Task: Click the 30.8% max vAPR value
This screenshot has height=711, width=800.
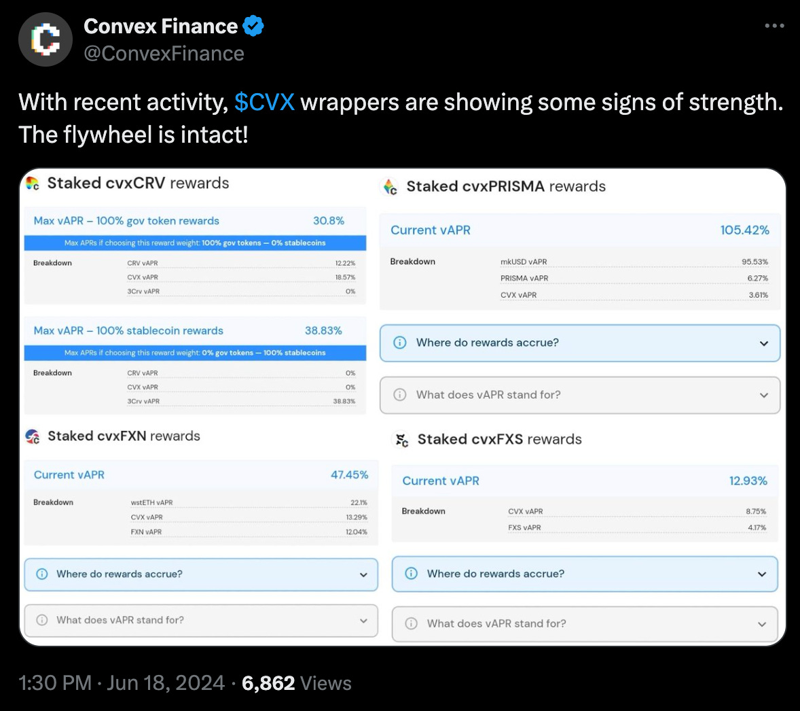Action: [x=329, y=221]
